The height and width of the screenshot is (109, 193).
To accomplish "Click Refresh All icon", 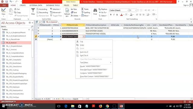I will [x=67, y=12].
